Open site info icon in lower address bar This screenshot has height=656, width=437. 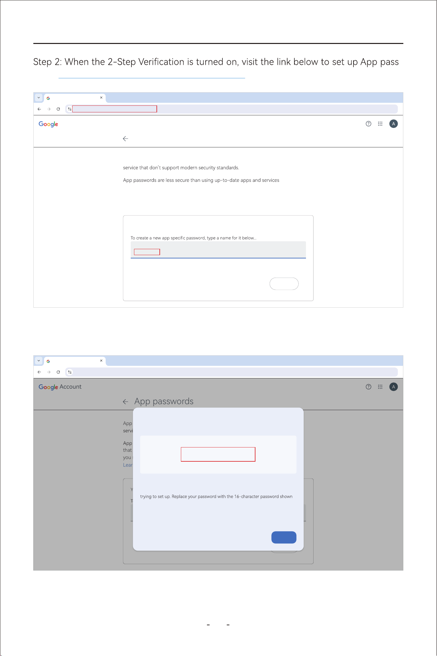(70, 372)
